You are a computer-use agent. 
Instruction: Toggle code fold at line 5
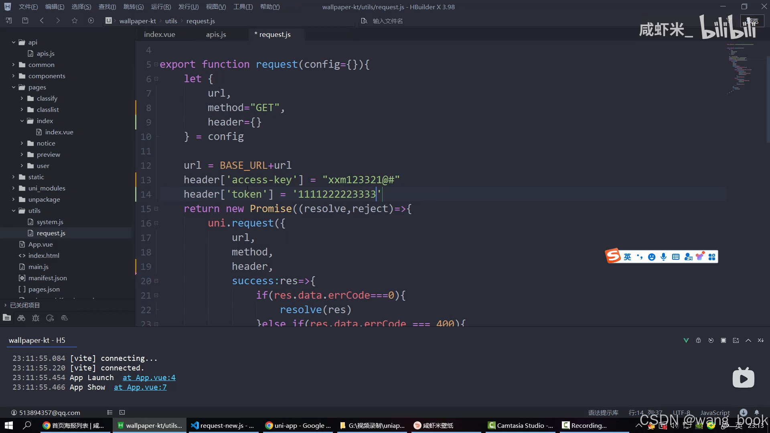(156, 65)
